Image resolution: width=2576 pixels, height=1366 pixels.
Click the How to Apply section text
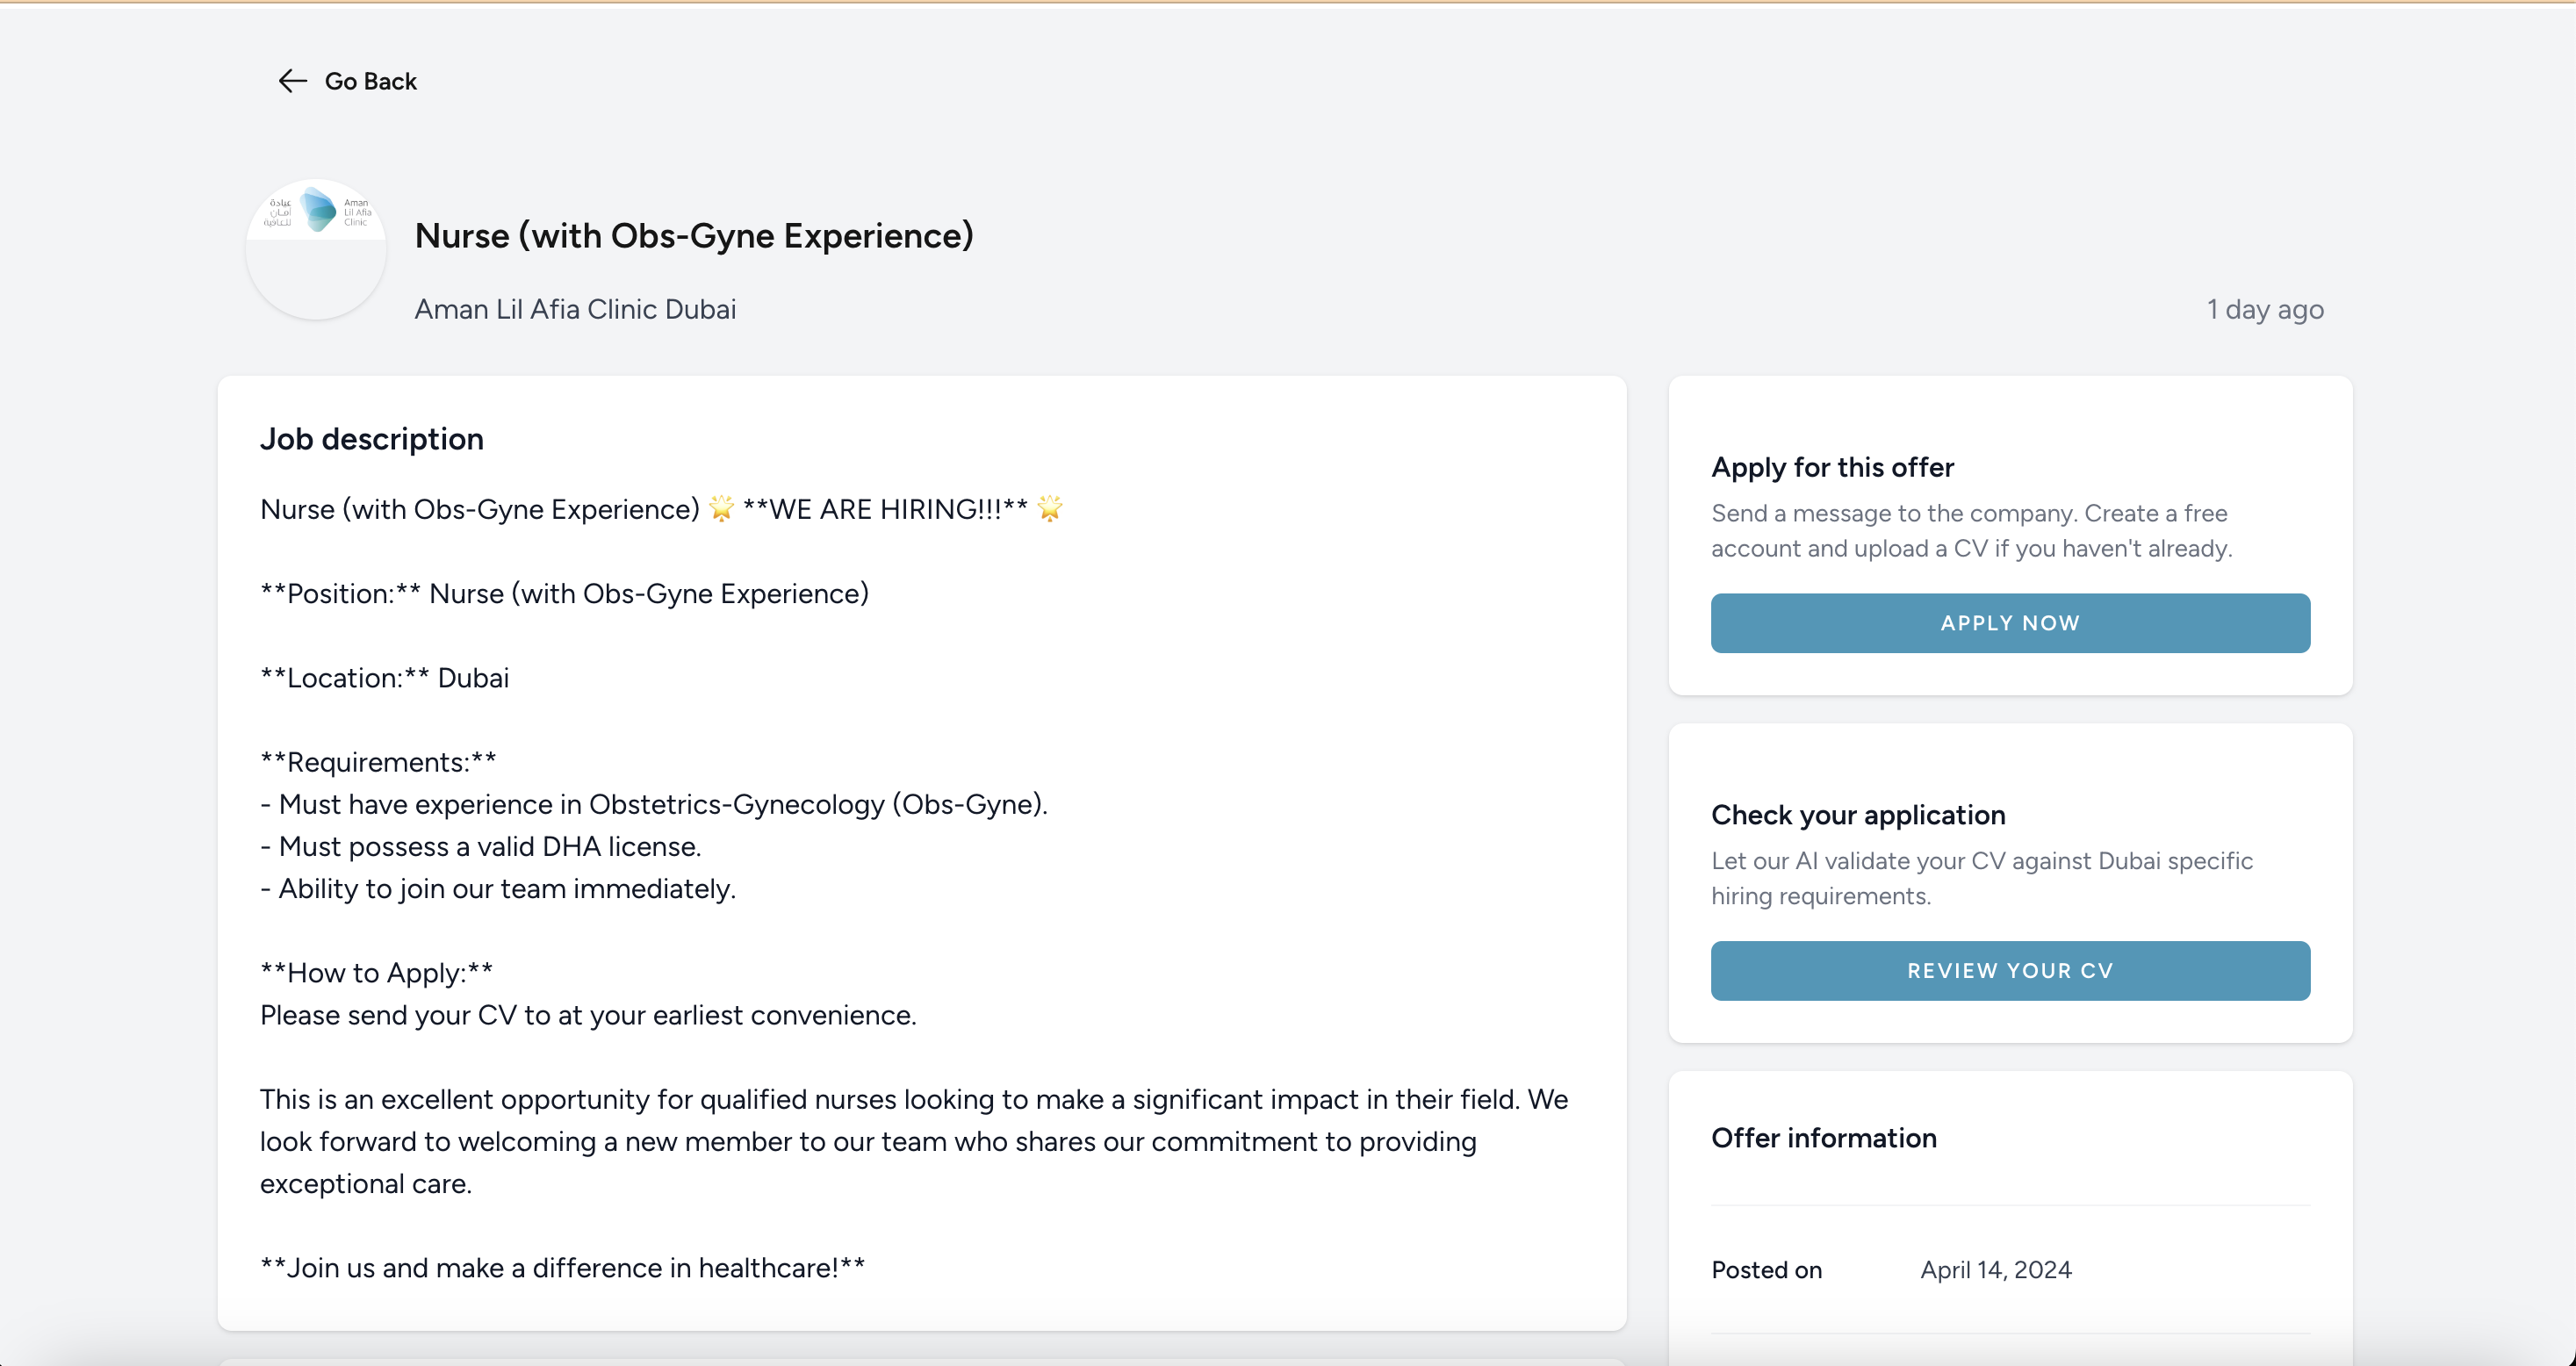376,973
